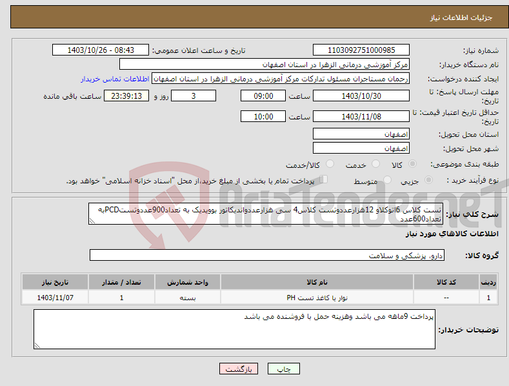
Task: Click the buyer organization name field
Action: [264, 65]
